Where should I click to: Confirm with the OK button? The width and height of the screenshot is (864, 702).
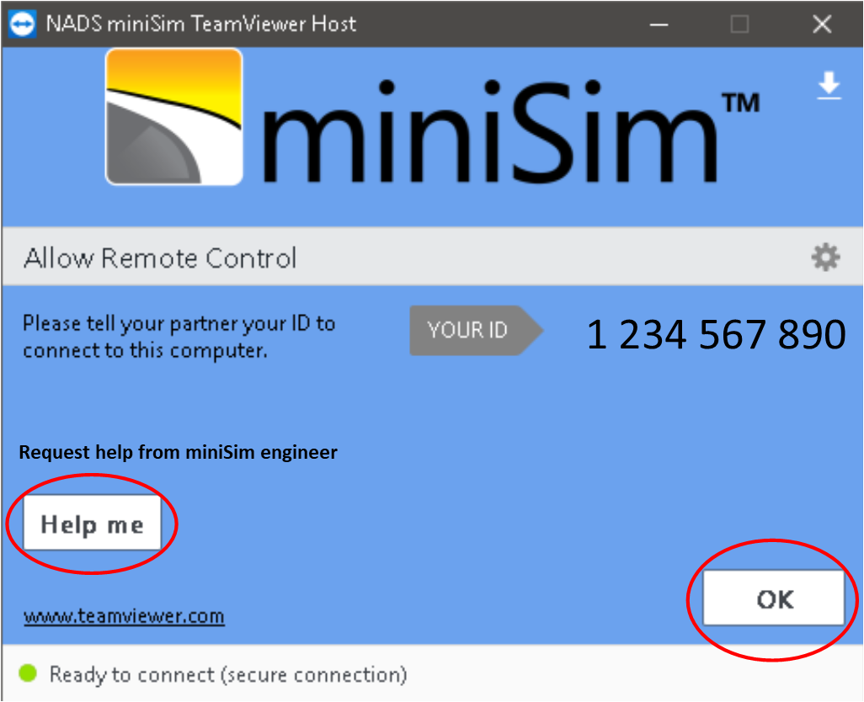point(774,598)
